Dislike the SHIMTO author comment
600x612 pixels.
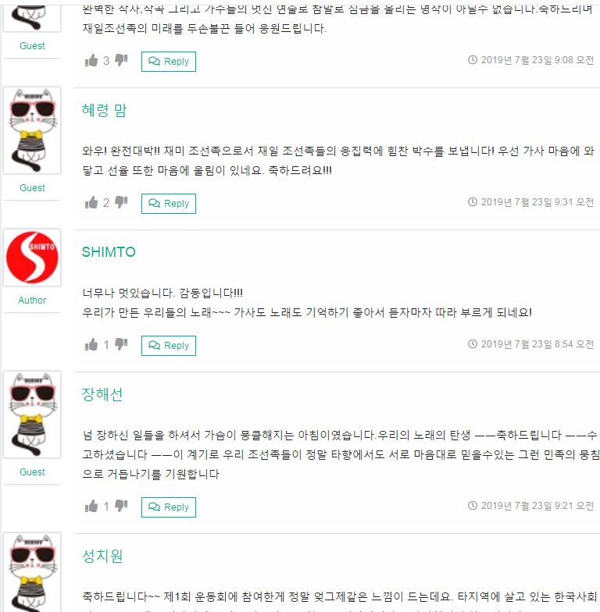click(x=121, y=344)
